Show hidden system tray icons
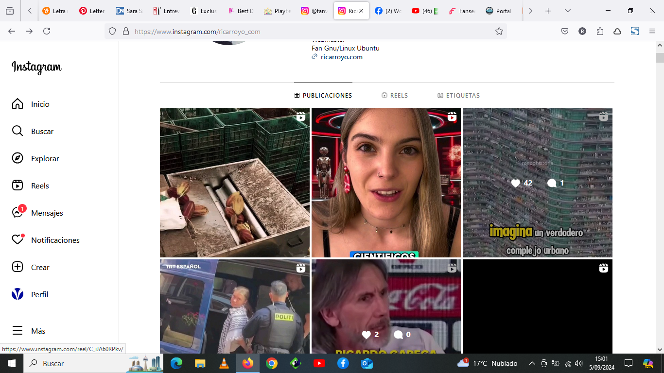Screen dimensions: 664x373 (532, 363)
